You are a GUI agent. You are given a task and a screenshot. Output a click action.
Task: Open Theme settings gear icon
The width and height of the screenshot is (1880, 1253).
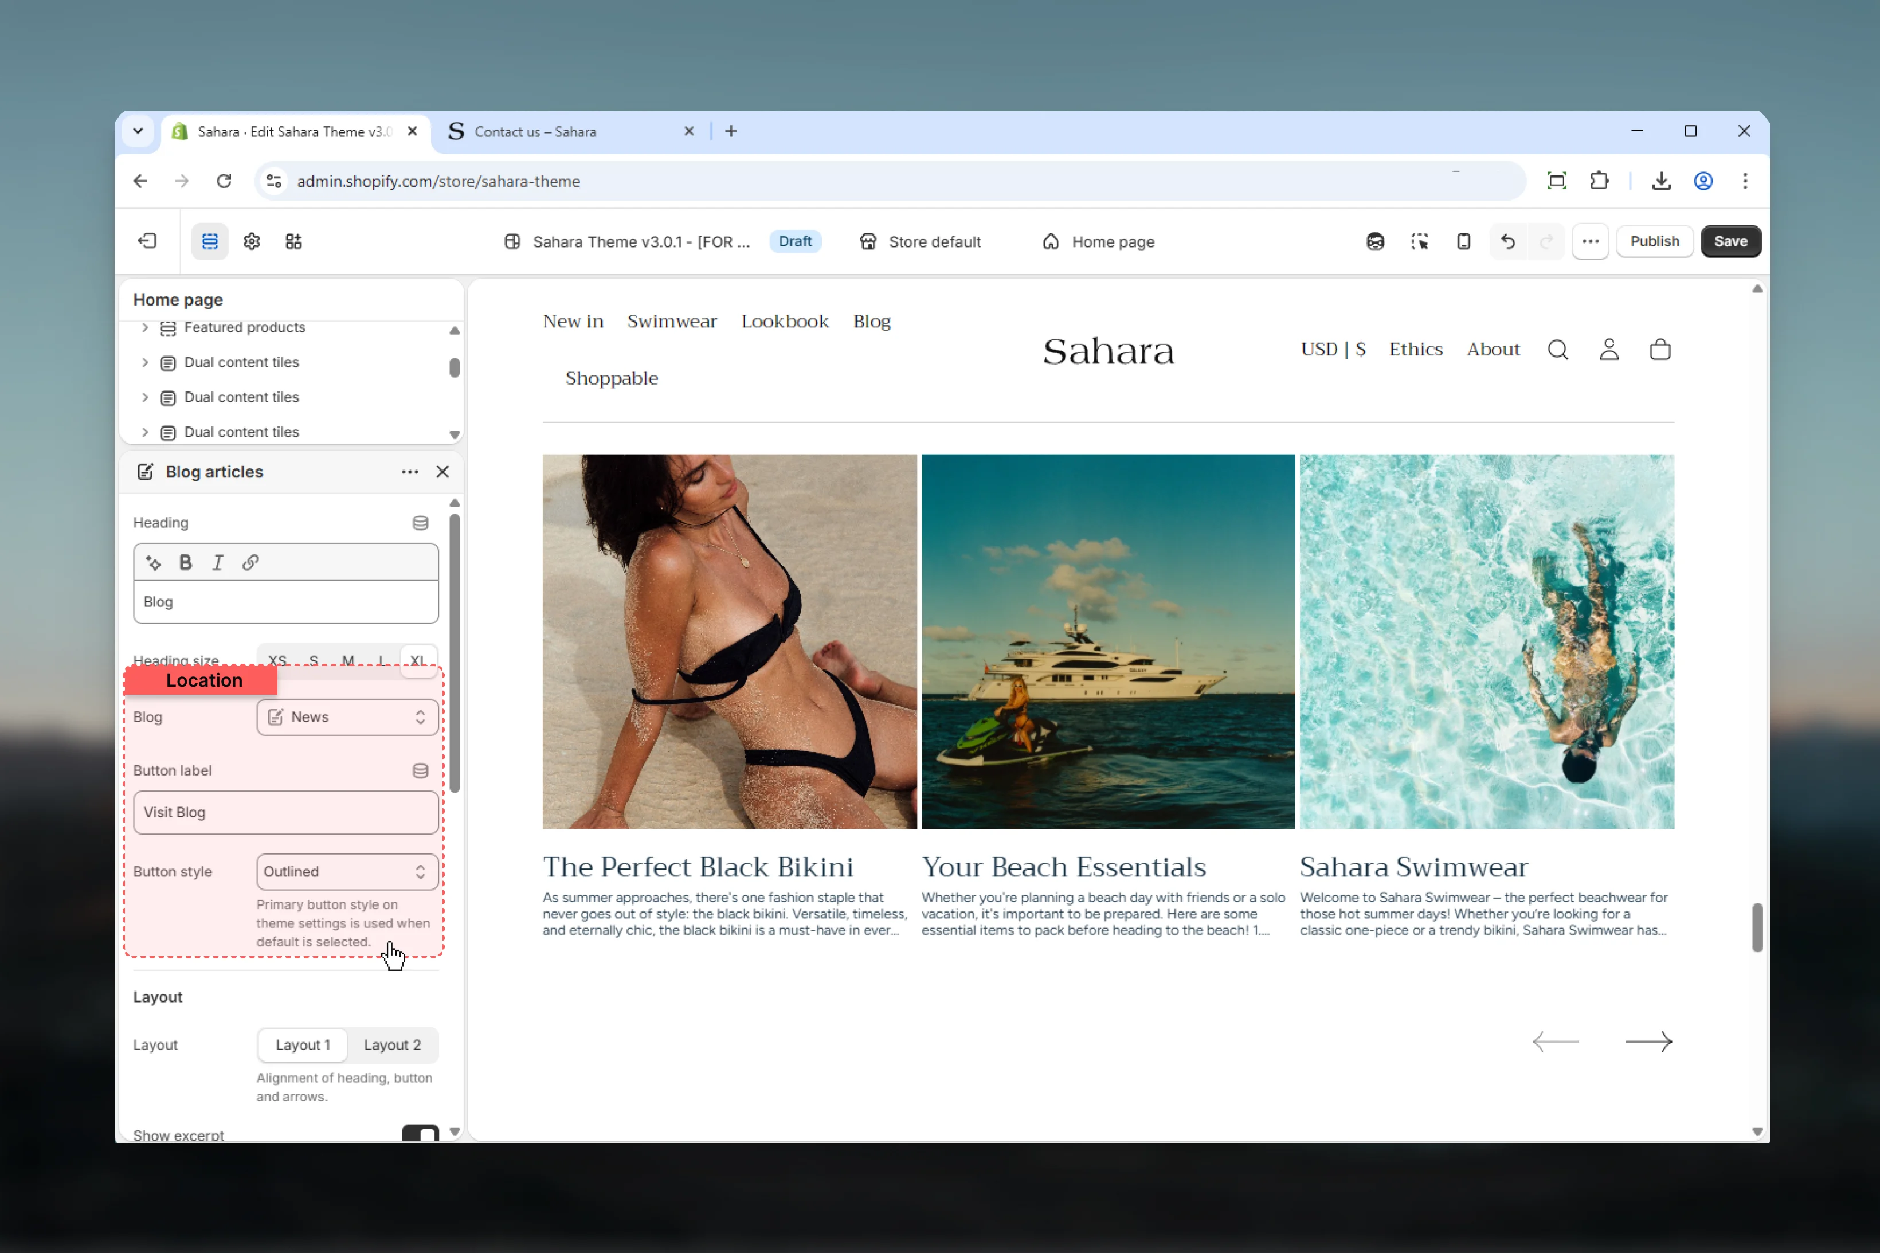click(x=252, y=241)
